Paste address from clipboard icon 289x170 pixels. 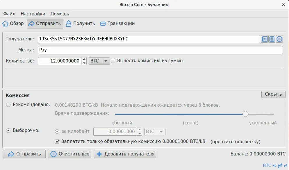[272, 39]
